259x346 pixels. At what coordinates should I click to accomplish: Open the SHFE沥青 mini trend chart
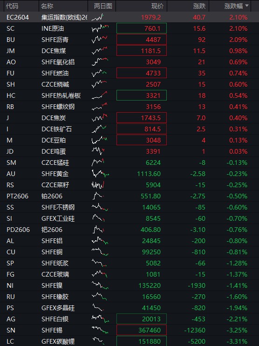point(100,40)
